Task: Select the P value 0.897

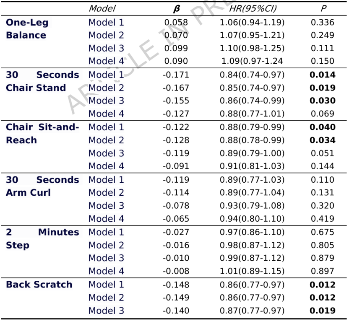Action: pyautogui.click(x=322, y=271)
